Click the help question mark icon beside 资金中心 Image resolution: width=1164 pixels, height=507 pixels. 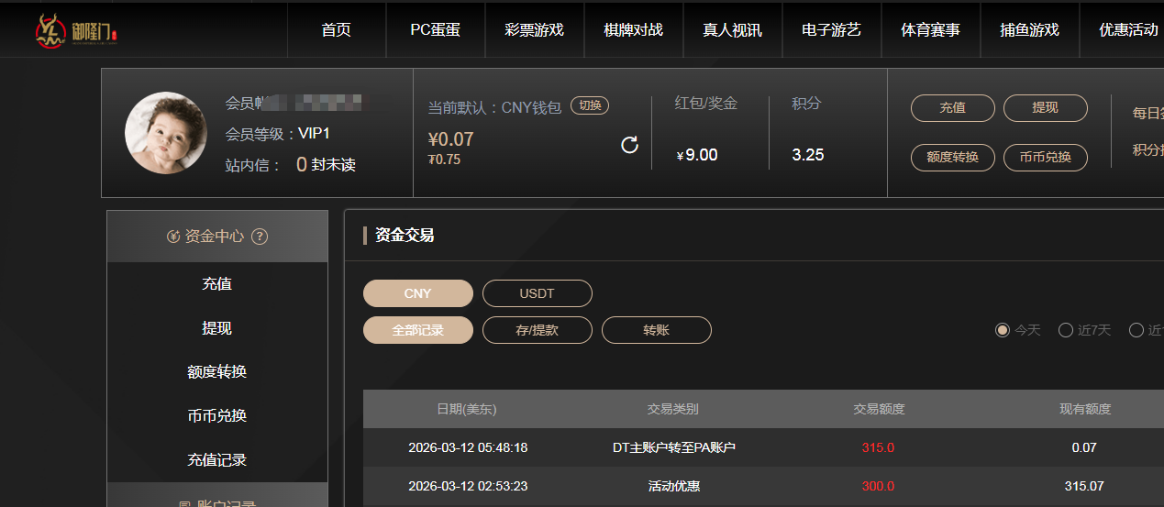pos(260,237)
